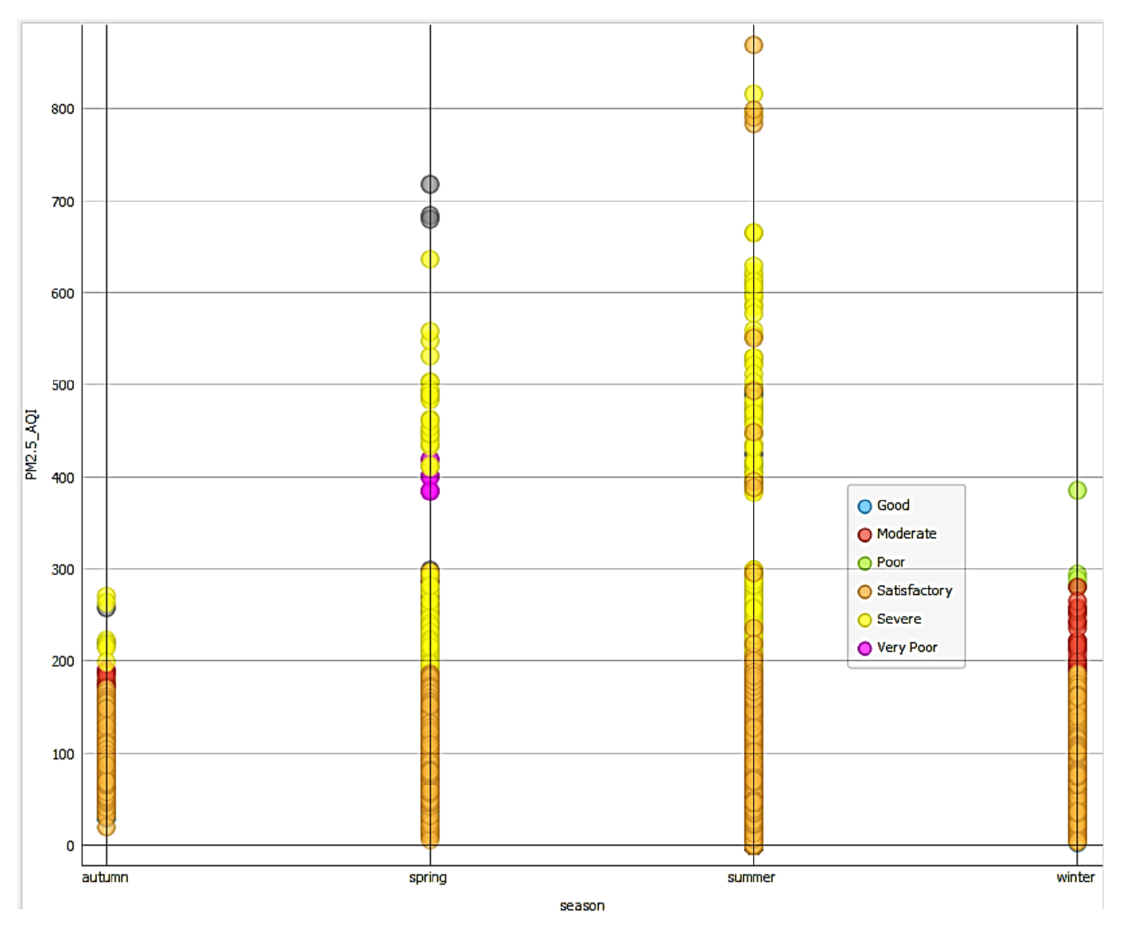Click the lowest orange point in autumn
Viewport: 1123px width, 931px height.
coord(106,827)
